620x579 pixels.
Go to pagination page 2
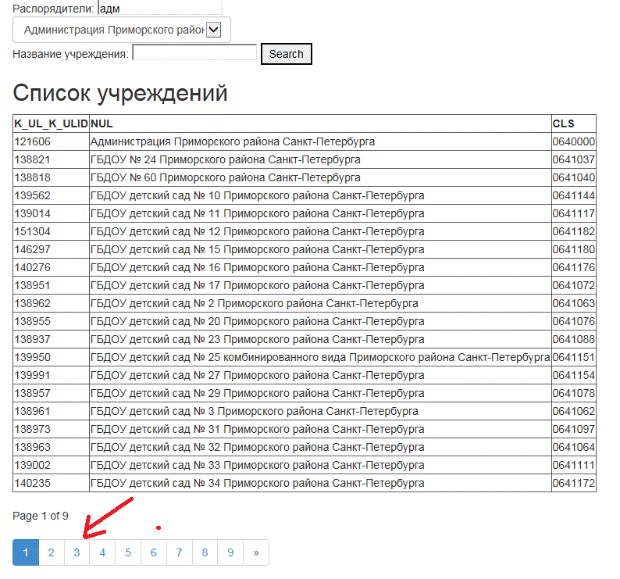tap(52, 552)
